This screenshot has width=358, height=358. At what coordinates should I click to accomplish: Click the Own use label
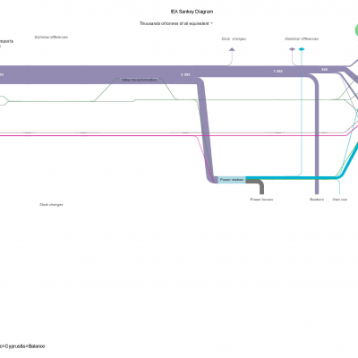340,200
